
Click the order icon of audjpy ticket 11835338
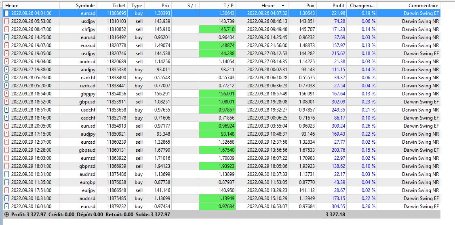pos(7,69)
